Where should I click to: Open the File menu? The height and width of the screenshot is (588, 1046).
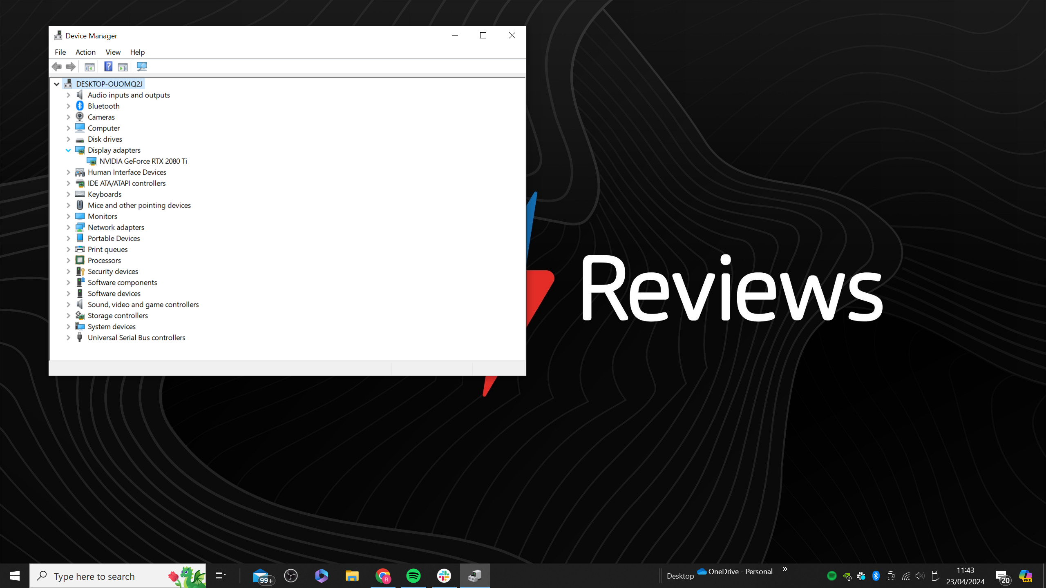60,52
